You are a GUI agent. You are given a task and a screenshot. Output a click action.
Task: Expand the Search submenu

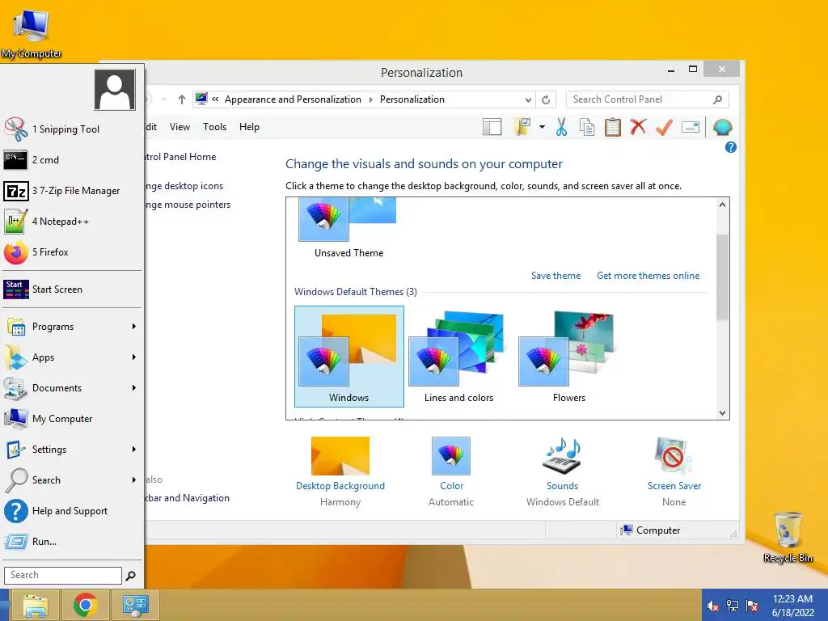coord(72,480)
